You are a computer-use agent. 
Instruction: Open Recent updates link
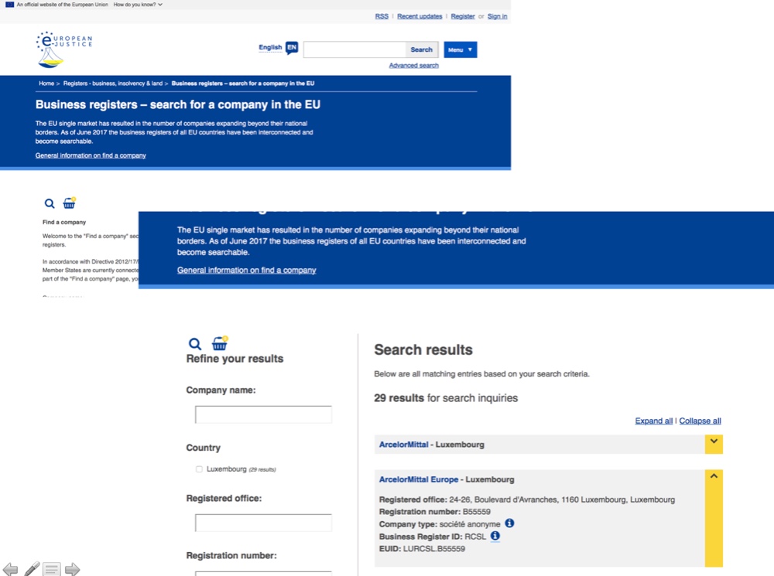coord(420,16)
